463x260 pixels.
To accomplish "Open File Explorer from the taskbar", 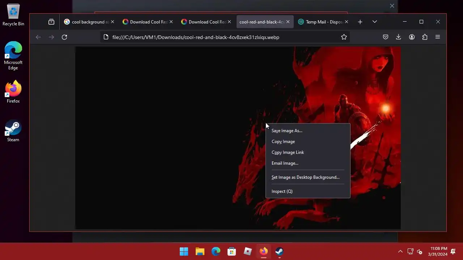I will pos(200,251).
